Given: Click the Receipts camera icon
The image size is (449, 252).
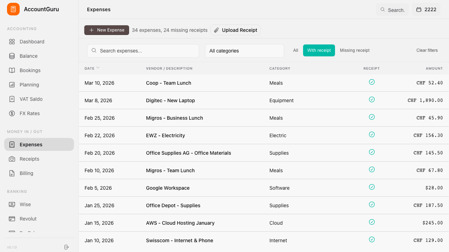Looking at the screenshot, I should tap(12, 159).
